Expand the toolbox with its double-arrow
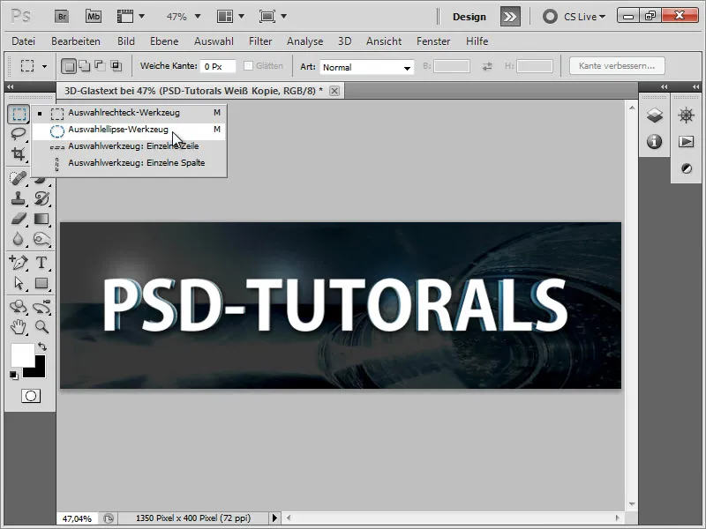This screenshot has width=706, height=529. 11,86
